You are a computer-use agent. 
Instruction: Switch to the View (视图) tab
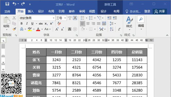[x=92, y=11]
